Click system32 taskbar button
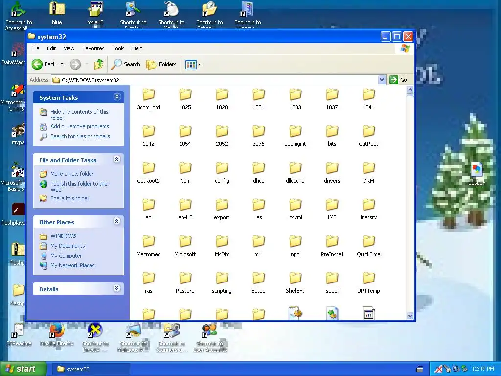Image resolution: width=501 pixels, height=376 pixels. click(91, 369)
